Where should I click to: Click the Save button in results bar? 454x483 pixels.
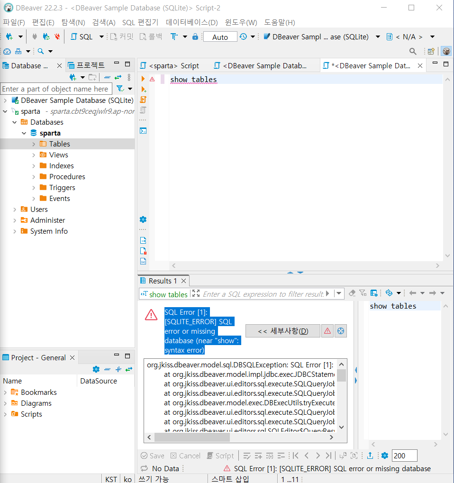153,456
